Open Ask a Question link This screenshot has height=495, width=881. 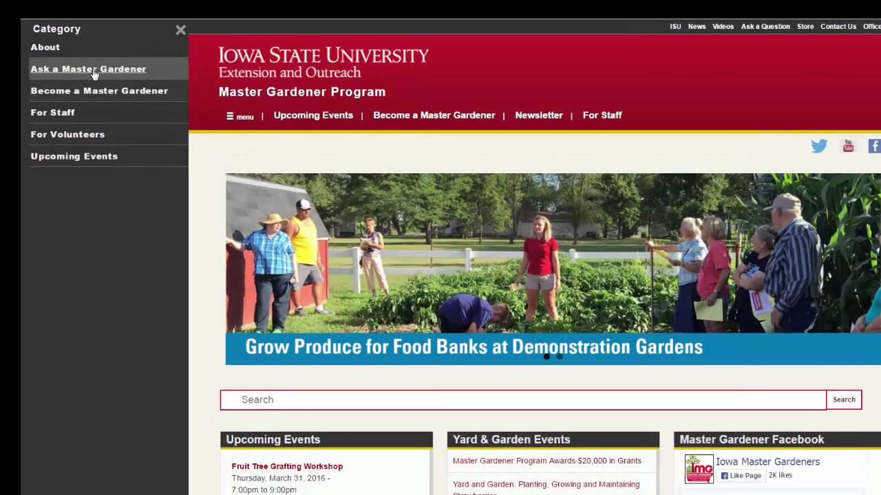[765, 27]
